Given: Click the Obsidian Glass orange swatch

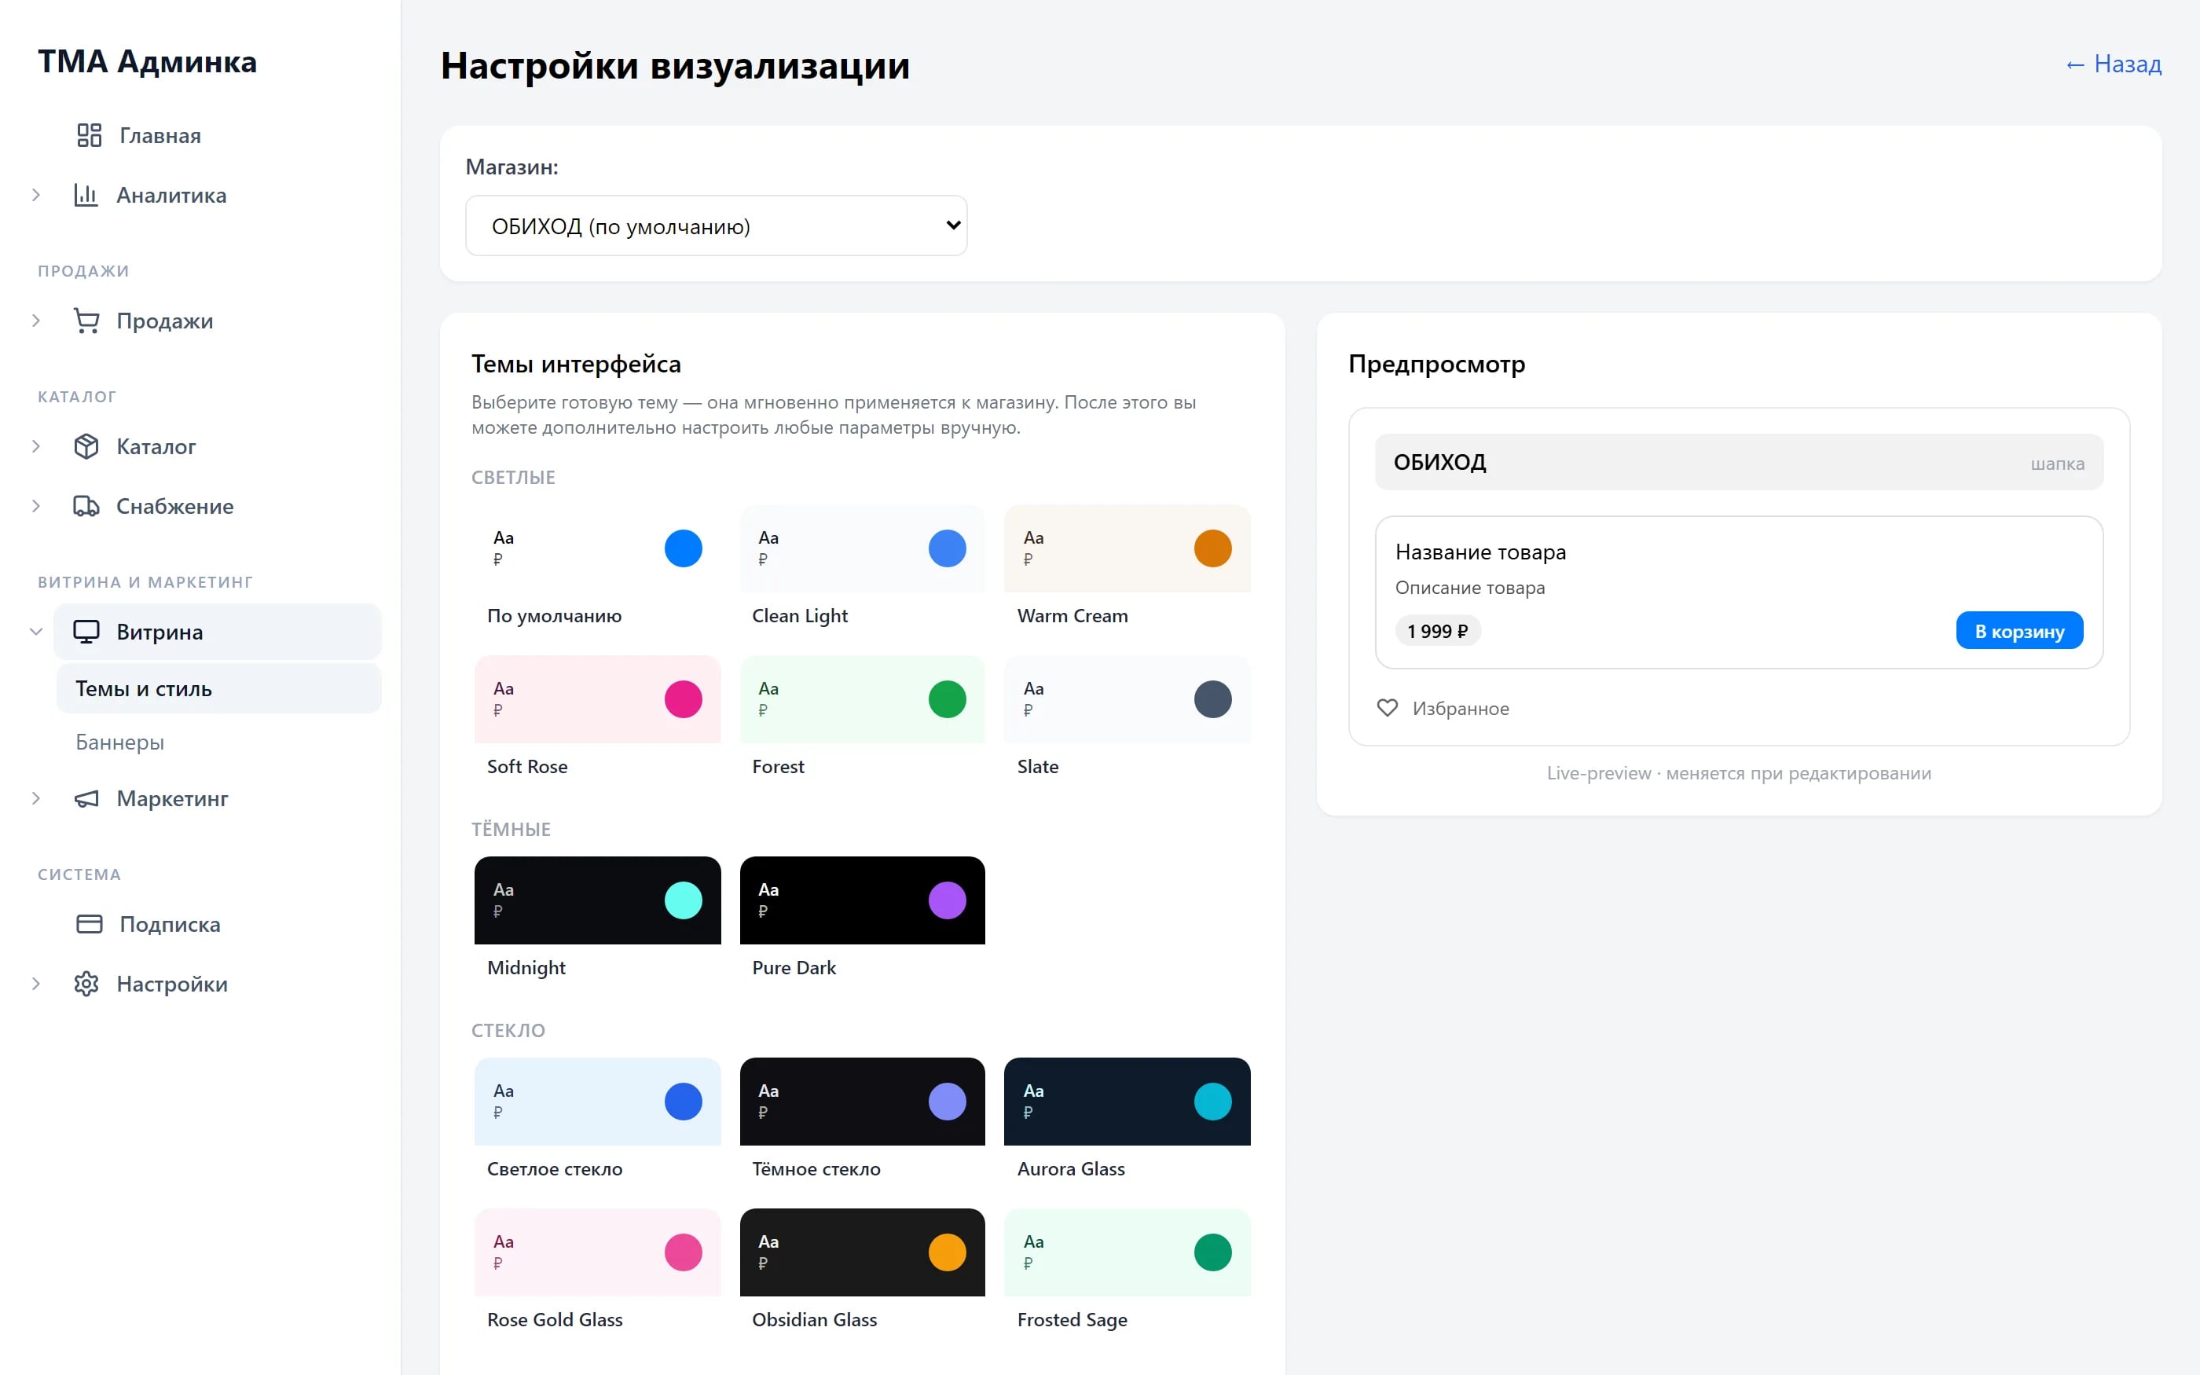Looking at the screenshot, I should coord(946,1252).
